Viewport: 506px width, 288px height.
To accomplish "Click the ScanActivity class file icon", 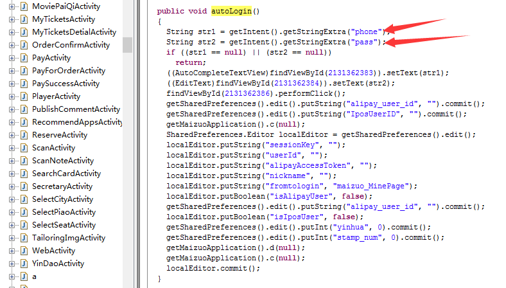I will coord(24,148).
